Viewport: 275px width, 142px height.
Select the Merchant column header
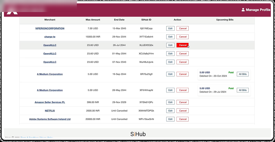click(50, 20)
